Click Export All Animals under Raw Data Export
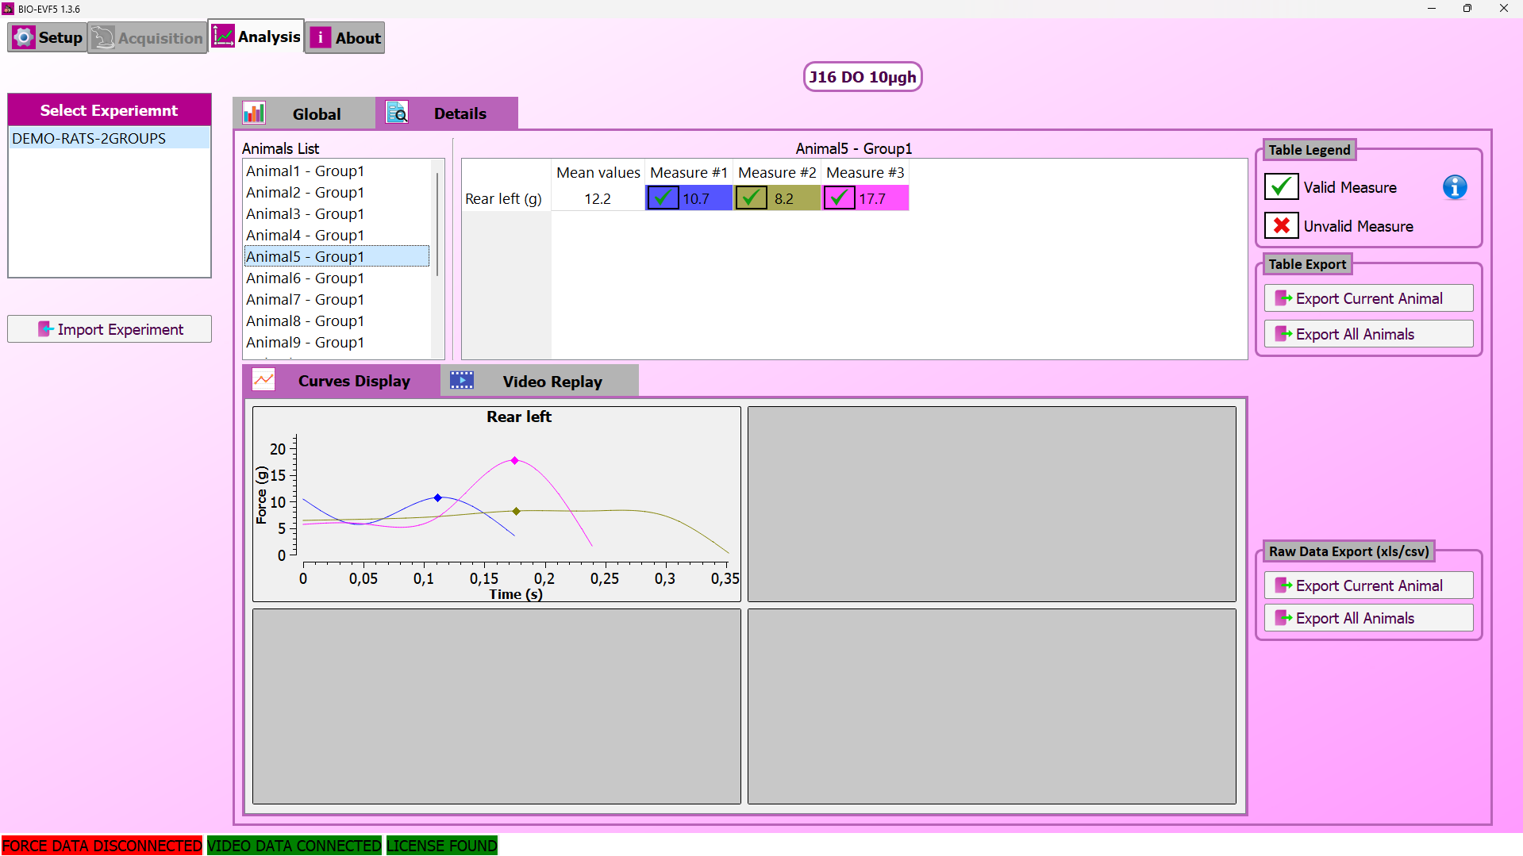1523x856 pixels. tap(1368, 618)
